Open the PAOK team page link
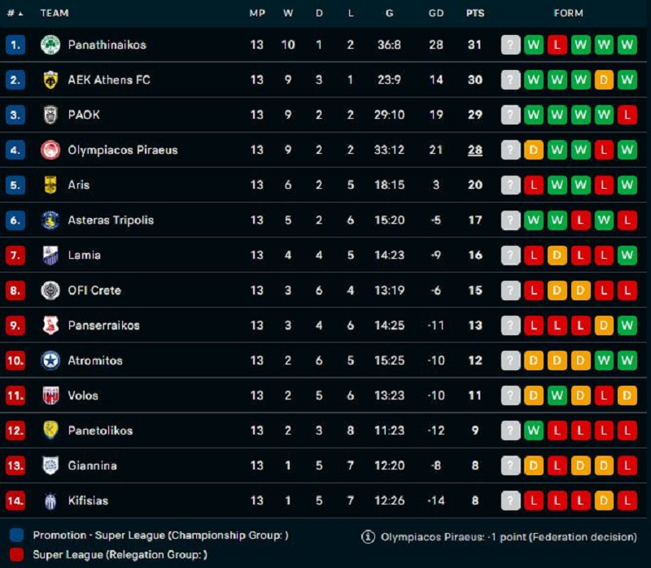 [x=84, y=115]
